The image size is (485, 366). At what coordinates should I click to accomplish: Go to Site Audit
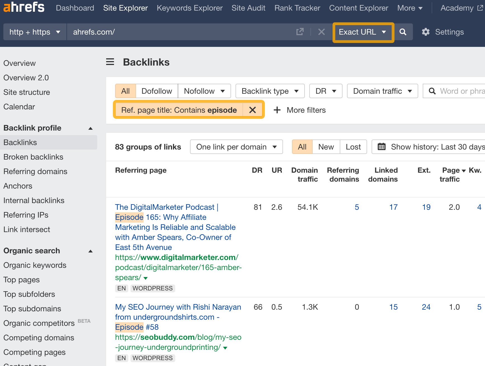pos(248,8)
